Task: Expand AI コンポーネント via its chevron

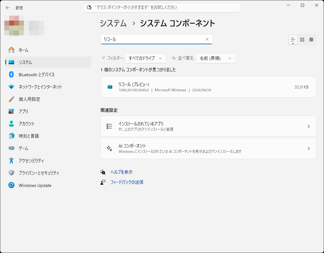Action: coord(309,148)
